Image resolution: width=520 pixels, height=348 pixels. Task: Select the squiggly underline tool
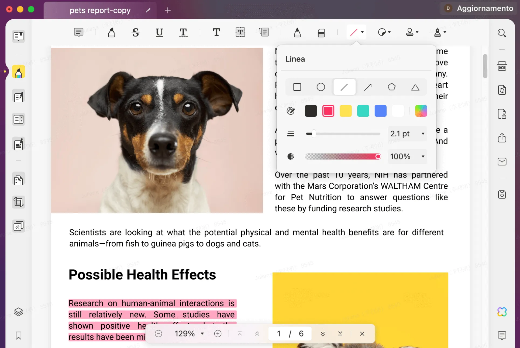tap(183, 32)
